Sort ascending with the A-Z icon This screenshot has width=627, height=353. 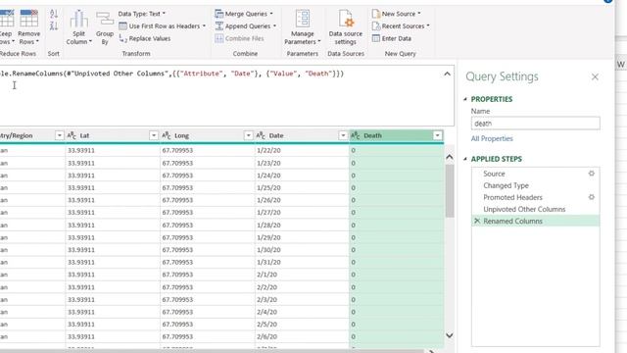(x=54, y=15)
